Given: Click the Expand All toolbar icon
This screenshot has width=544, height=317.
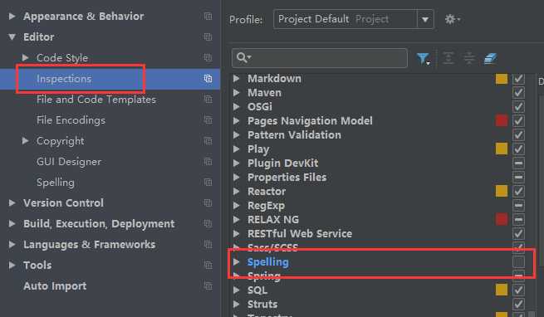Looking at the screenshot, I should point(448,58).
